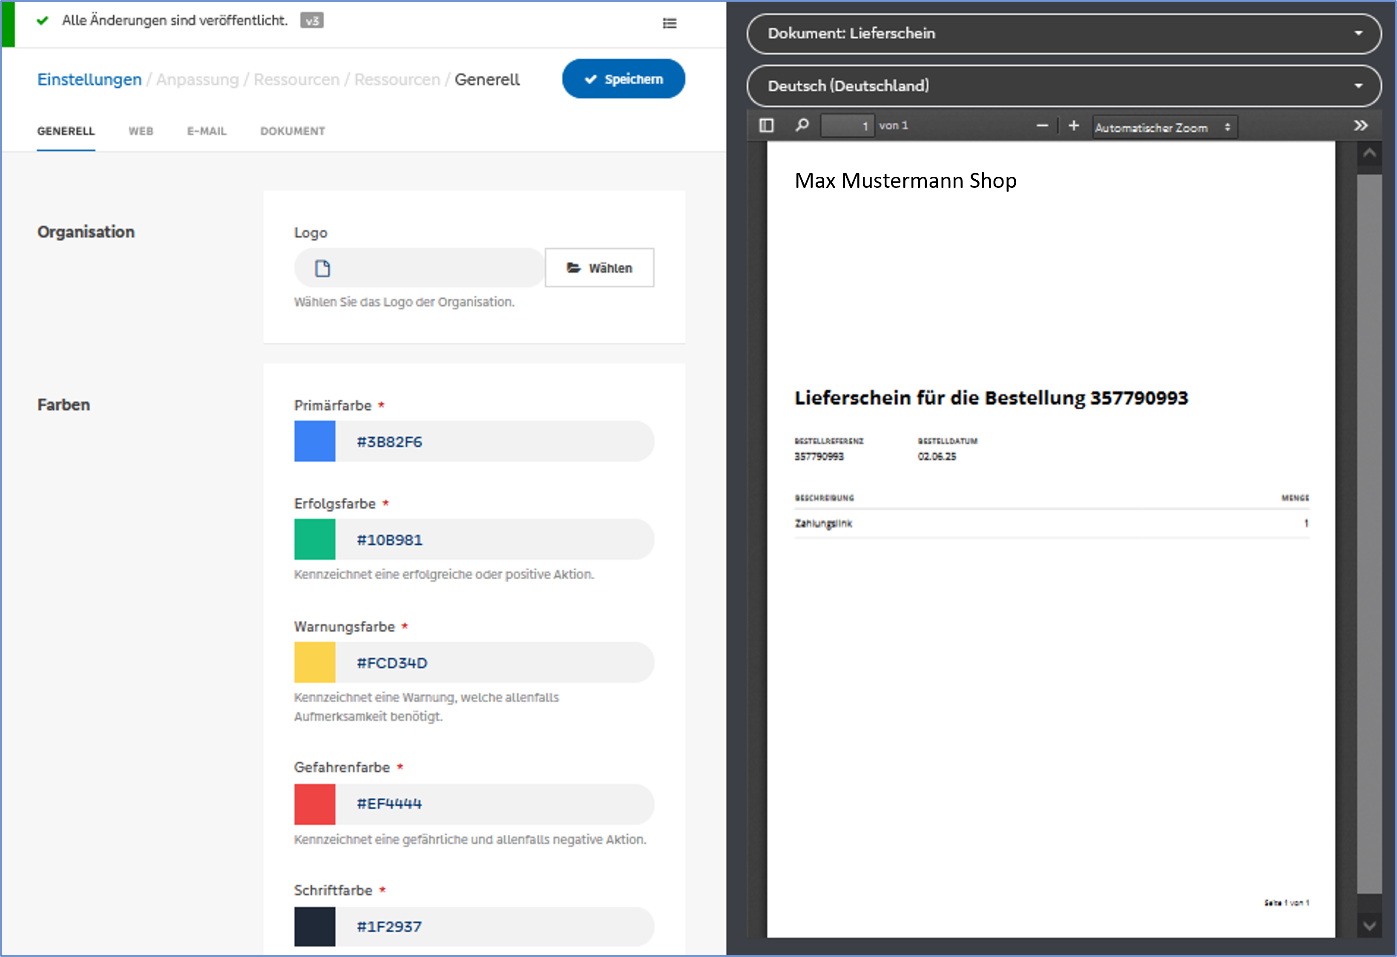Open the Schriftfarbe dark color swatch
This screenshot has height=957, width=1397.
tap(314, 927)
